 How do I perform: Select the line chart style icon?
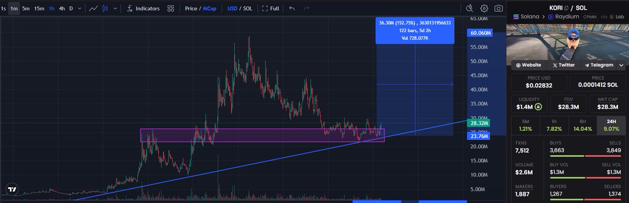click(x=93, y=8)
